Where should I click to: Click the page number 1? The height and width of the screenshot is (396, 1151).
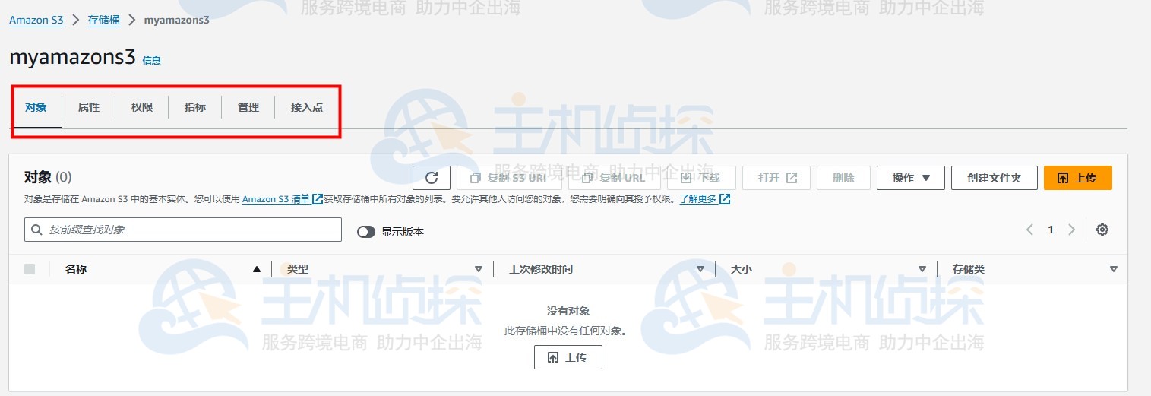click(x=1051, y=230)
